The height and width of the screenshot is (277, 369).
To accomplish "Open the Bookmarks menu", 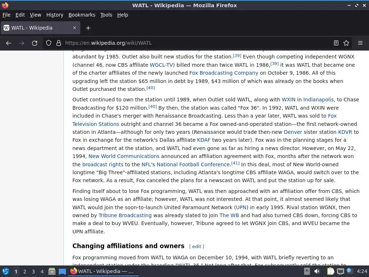I will click(x=82, y=15).
